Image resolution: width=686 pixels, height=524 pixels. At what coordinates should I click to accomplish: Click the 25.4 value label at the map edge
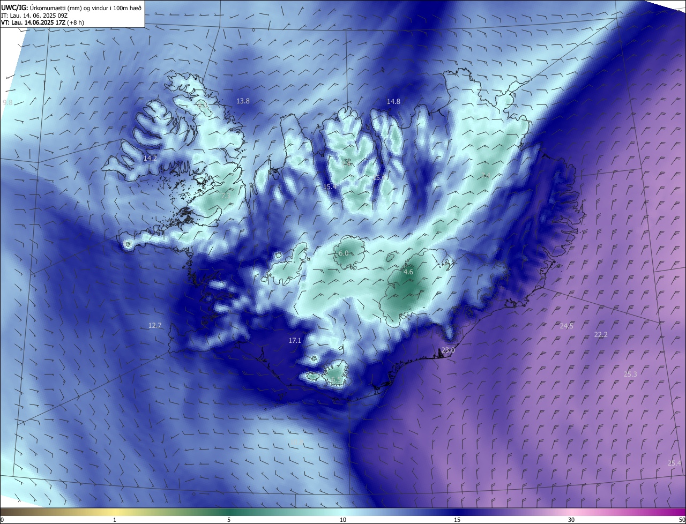point(675,463)
